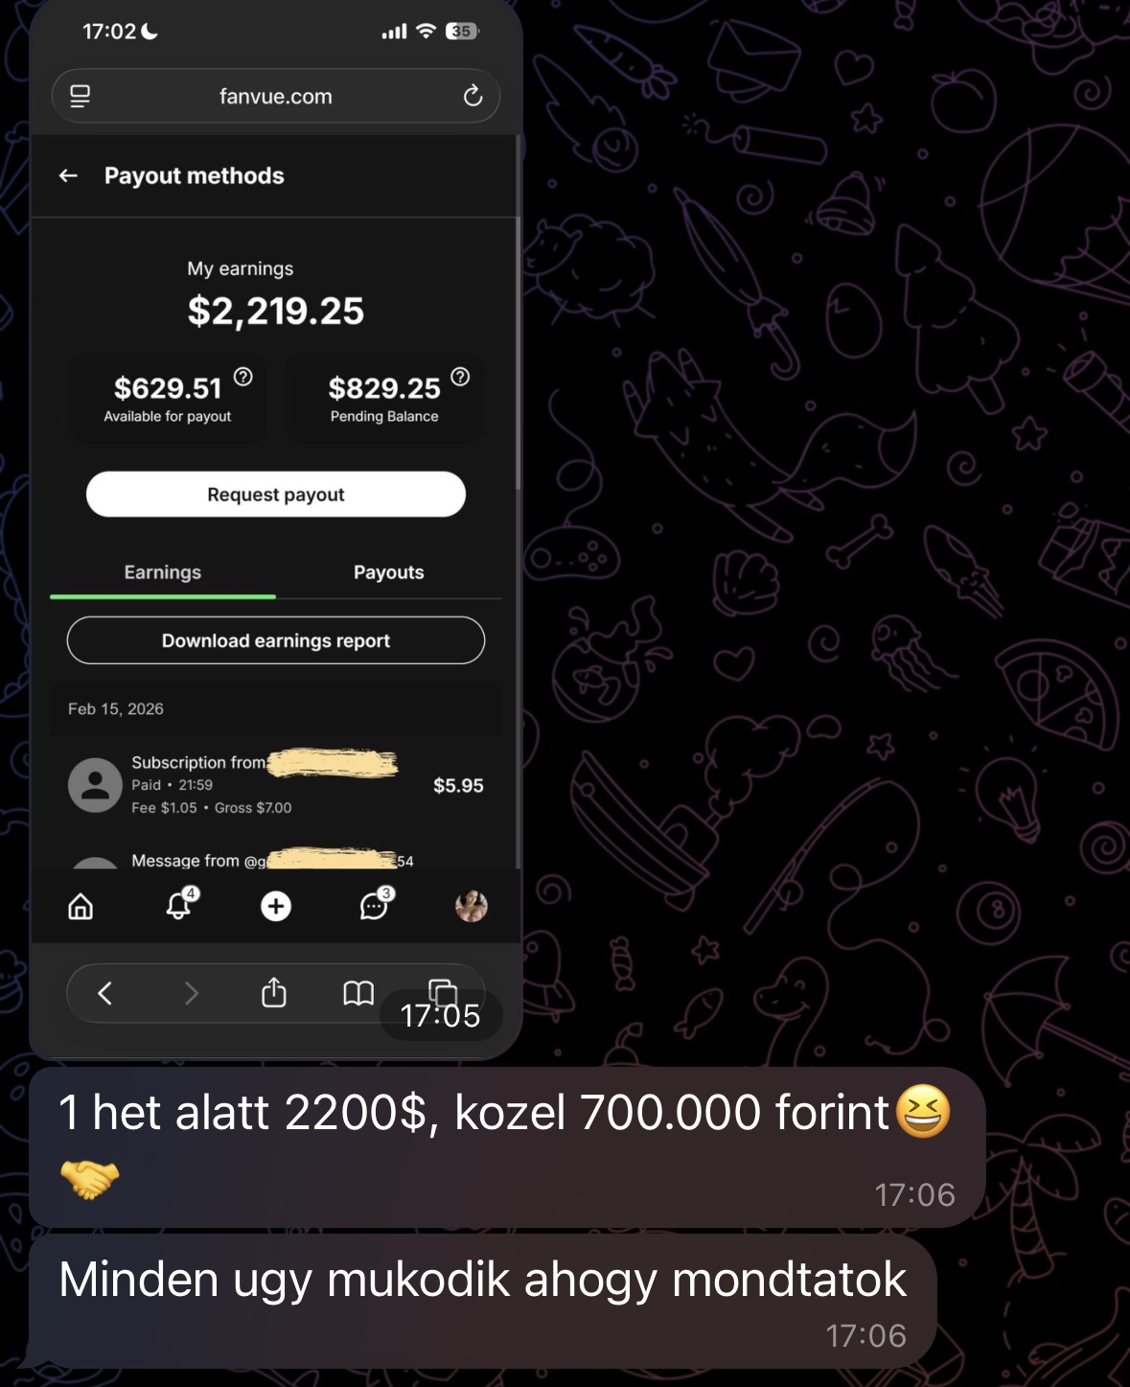Screen dimensions: 1130x1387
Task: Open the reader/page menu icon in address bar
Action: [81, 96]
